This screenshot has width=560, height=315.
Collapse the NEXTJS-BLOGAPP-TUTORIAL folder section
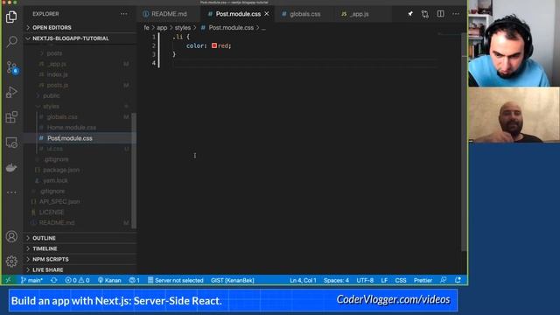80,38
